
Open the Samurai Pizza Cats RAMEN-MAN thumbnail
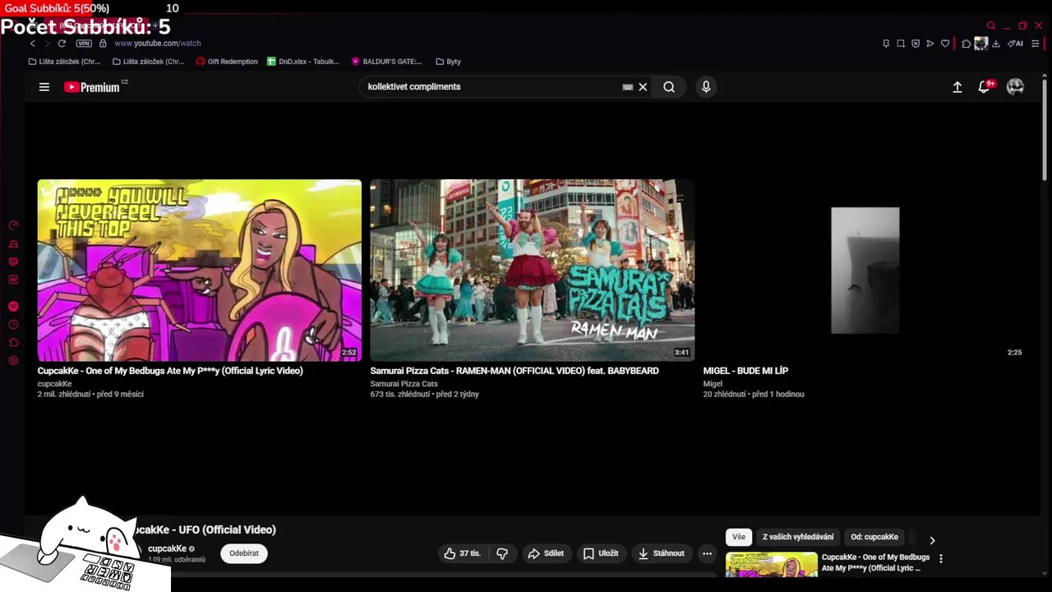(x=532, y=271)
